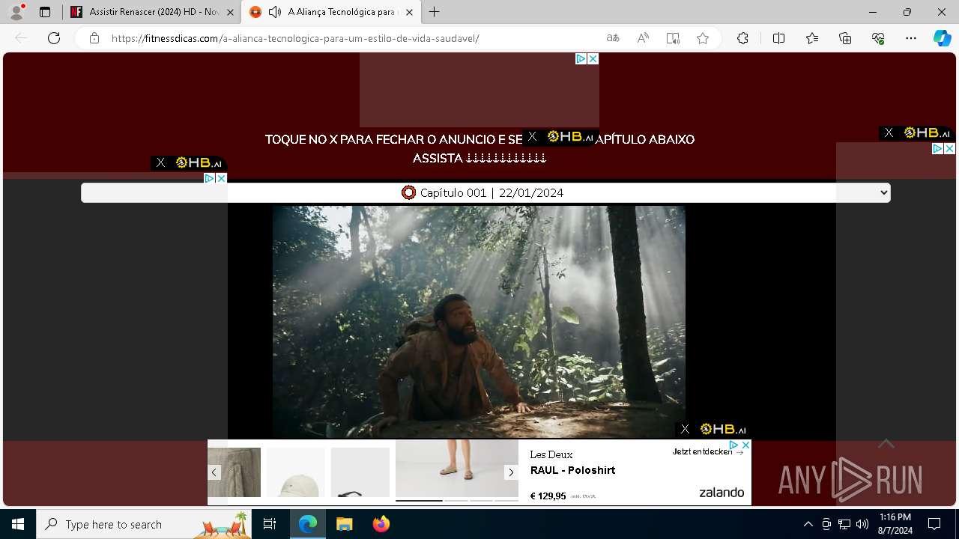This screenshot has height=539, width=959.
Task: Open the network status tray icon
Action: tap(844, 524)
